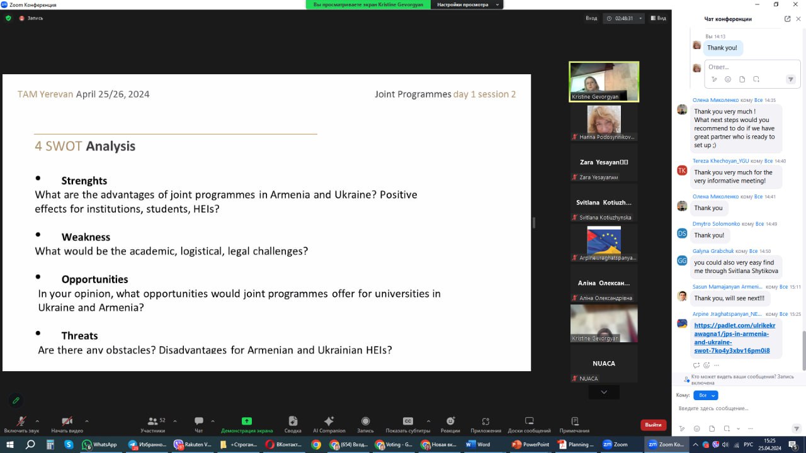The width and height of the screenshot is (806, 453).
Task: Open the Сводка (Summary) tool
Action: [292, 422]
